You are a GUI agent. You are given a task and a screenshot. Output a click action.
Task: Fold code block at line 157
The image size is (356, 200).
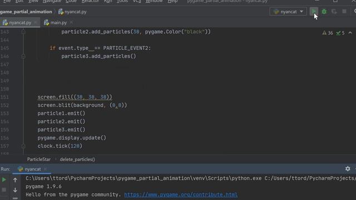(23, 146)
